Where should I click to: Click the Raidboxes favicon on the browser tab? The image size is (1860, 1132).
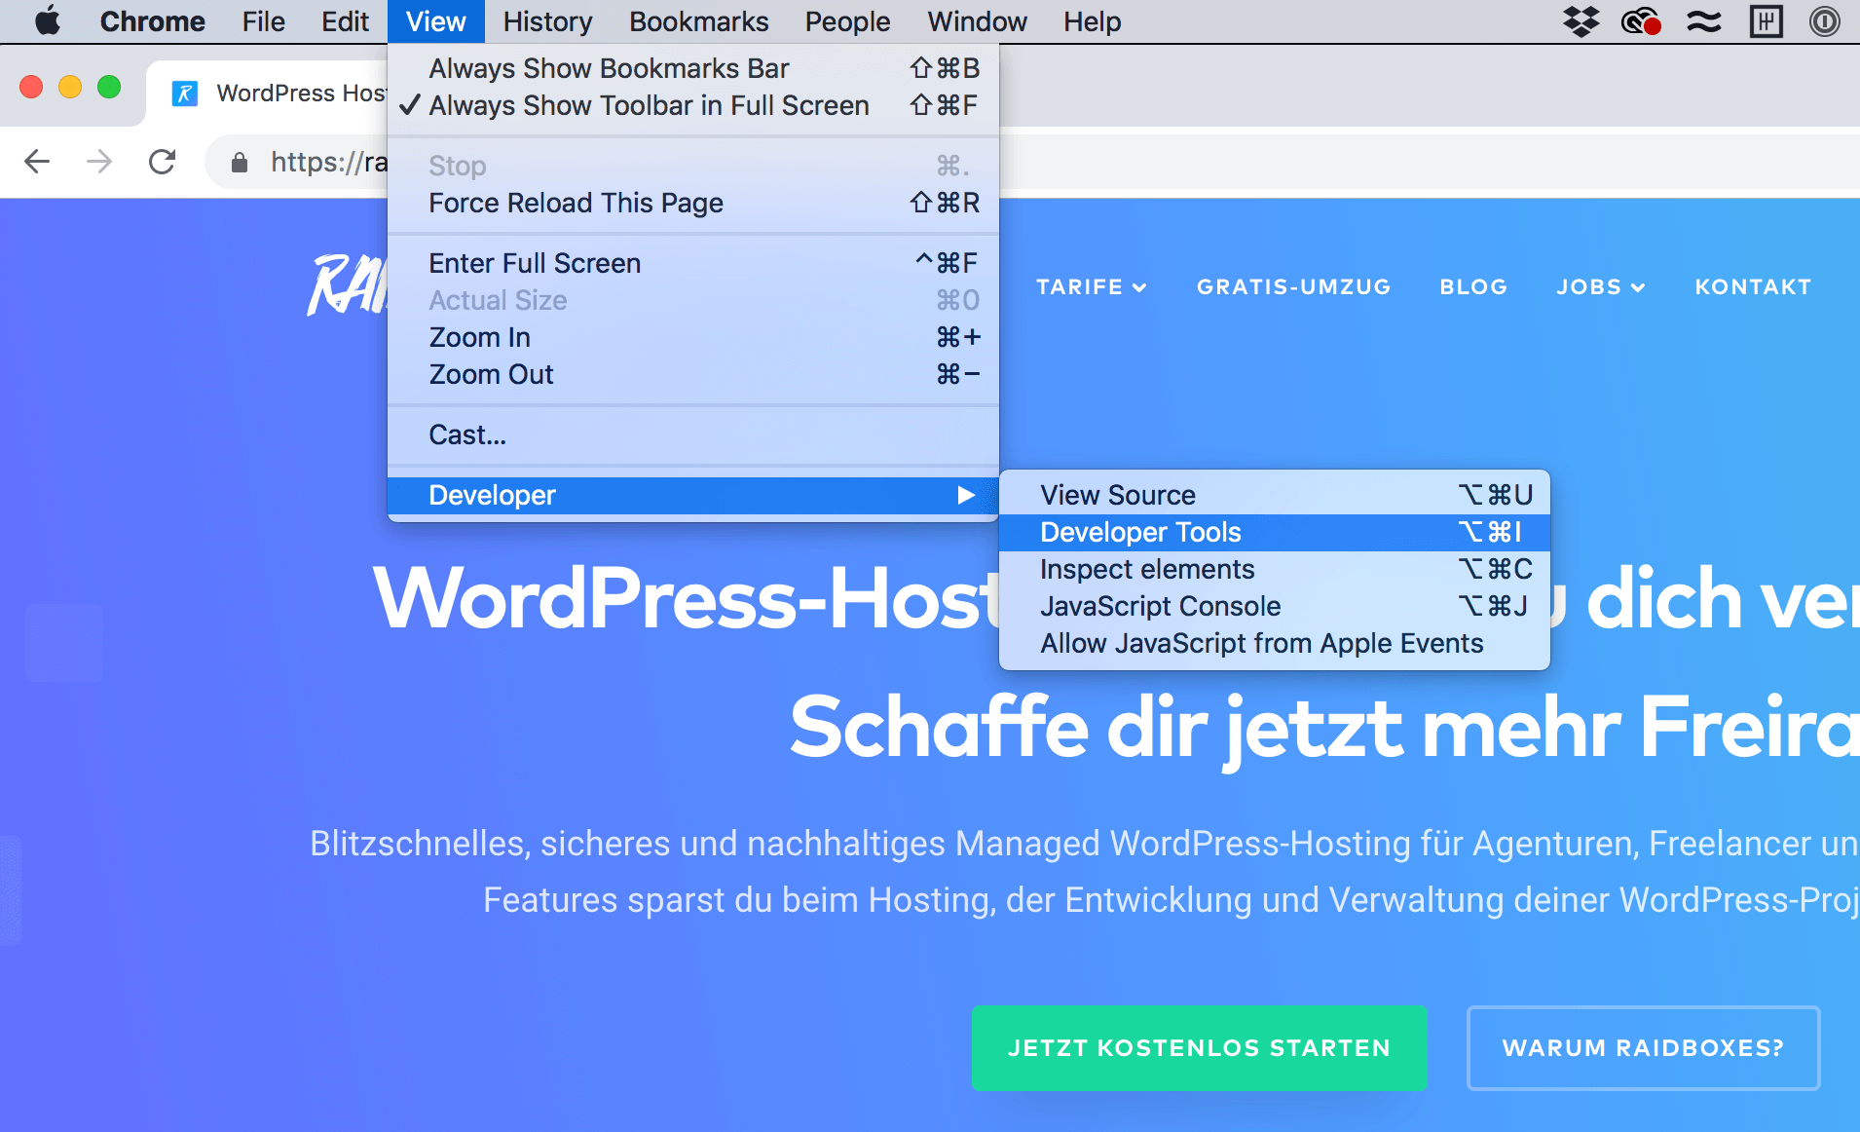pyautogui.click(x=184, y=93)
